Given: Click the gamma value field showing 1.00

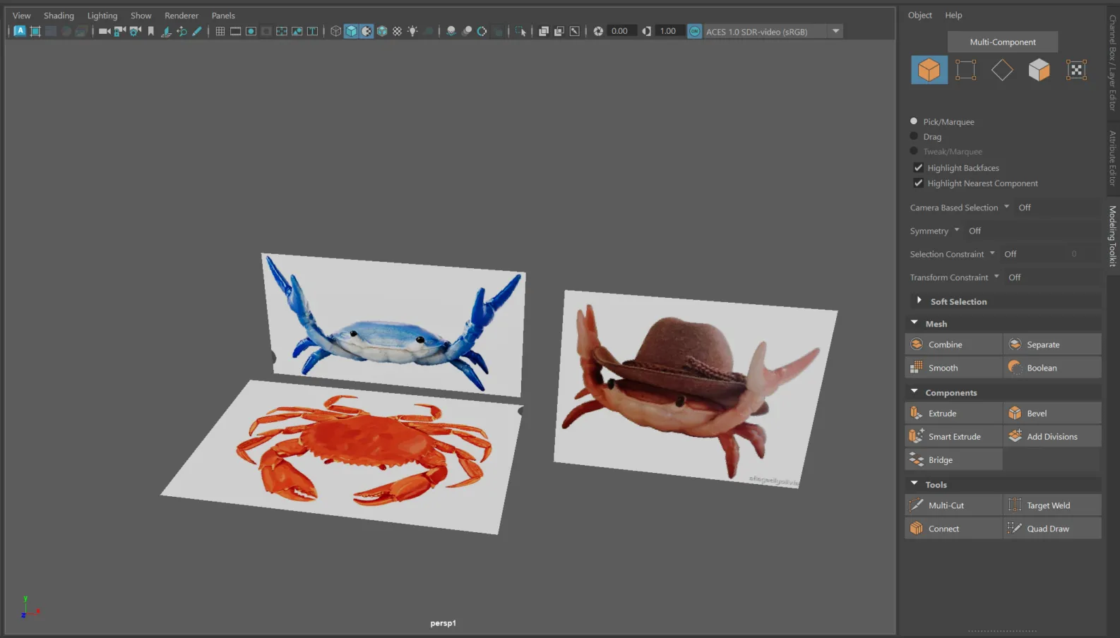Looking at the screenshot, I should coord(668,31).
